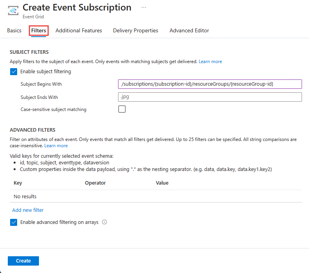Open Learn more link under Advanced Filters
Image resolution: width=309 pixels, height=273 pixels.
click(56, 146)
